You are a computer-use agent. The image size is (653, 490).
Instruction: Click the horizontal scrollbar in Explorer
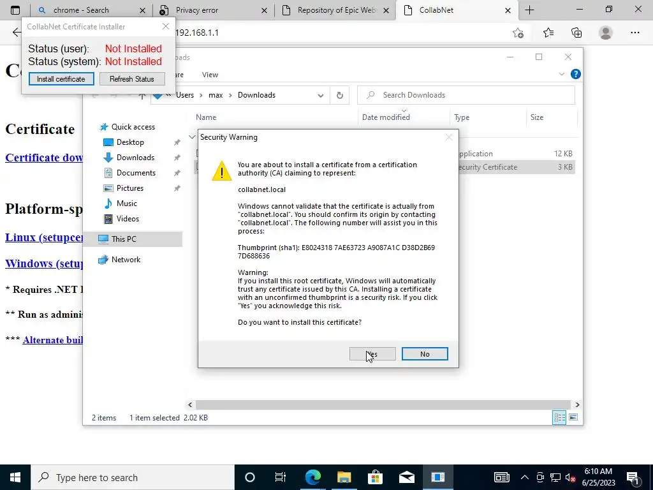[383, 405]
